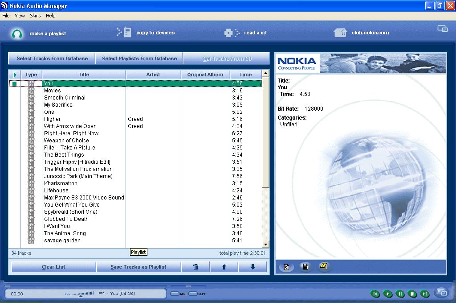This screenshot has height=303, width=456.
Task: Click artist Creed on With Arms wide Open row
Action: pyautogui.click(x=135, y=126)
